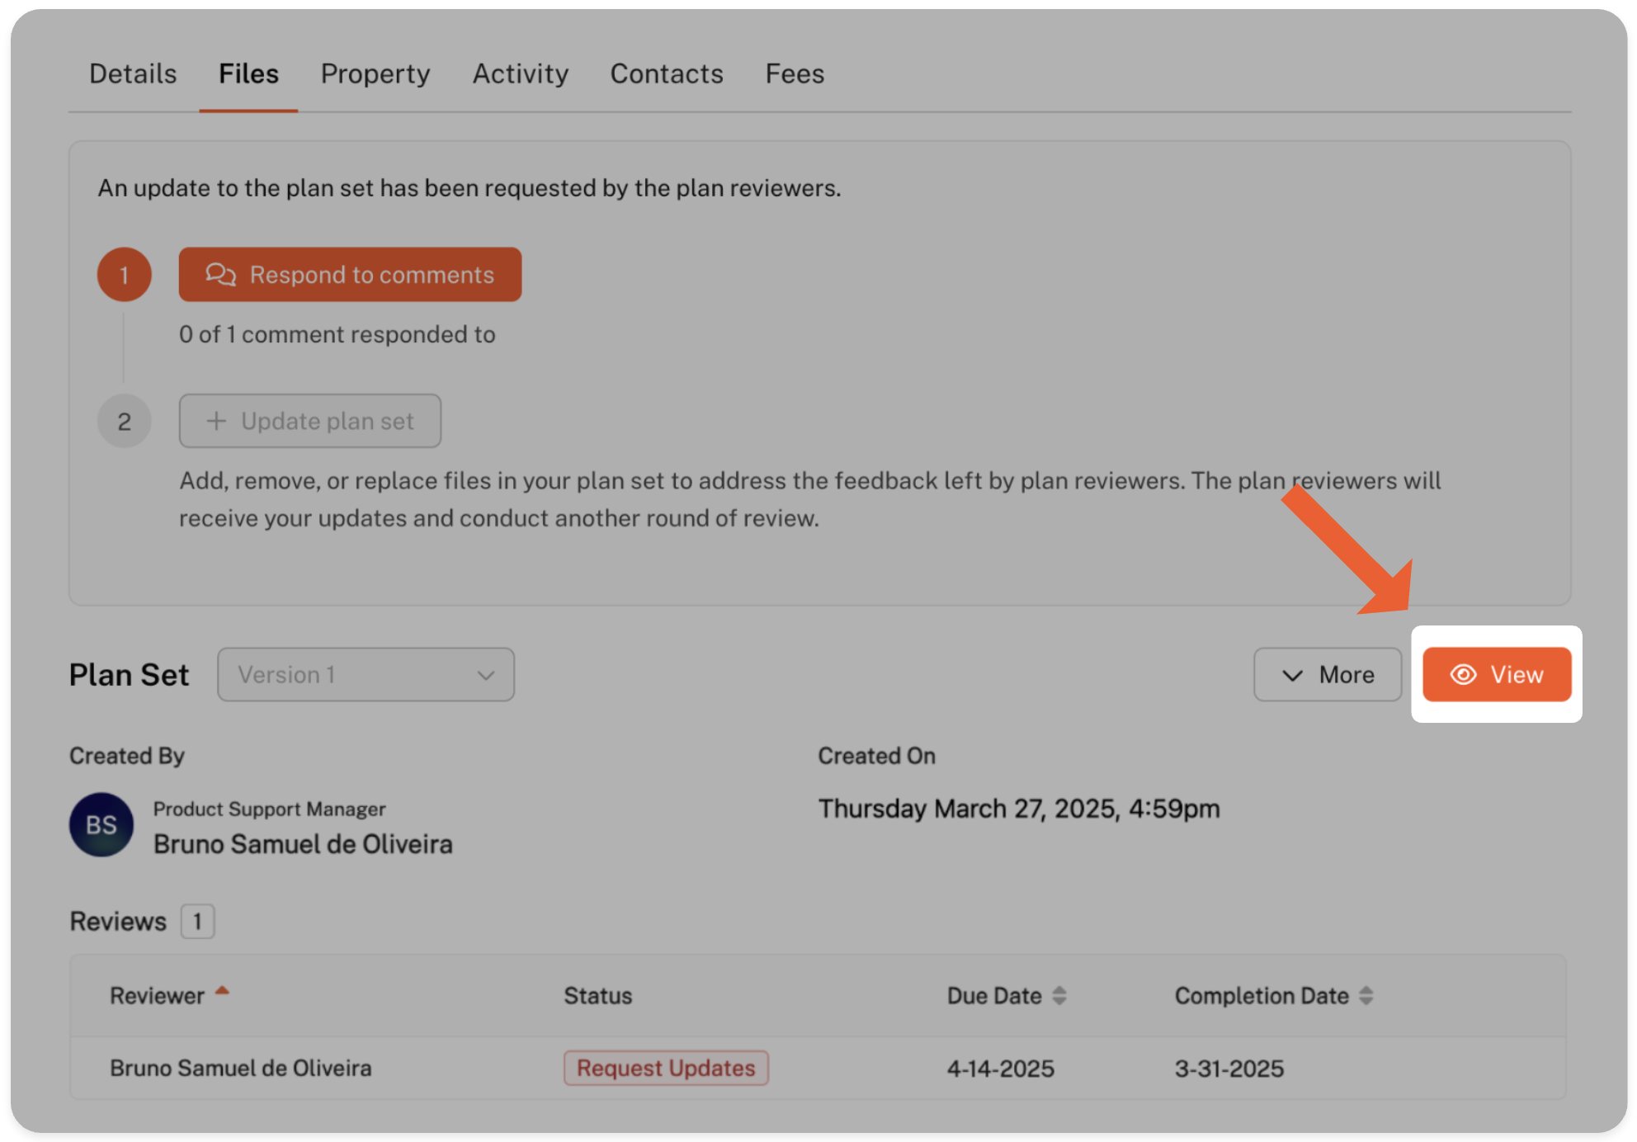Open the Property tab
Image resolution: width=1637 pixels, height=1142 pixels.
(x=375, y=73)
